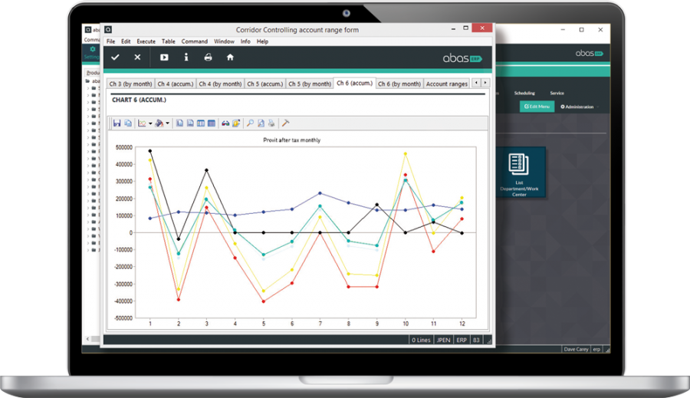690x398 pixels.
Task: Click the magnifier zoom icon in chart toolbar
Action: tap(250, 123)
